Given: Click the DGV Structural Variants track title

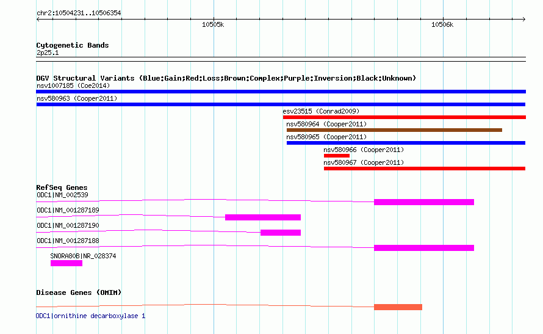Looking at the screenshot, I should 226,78.
